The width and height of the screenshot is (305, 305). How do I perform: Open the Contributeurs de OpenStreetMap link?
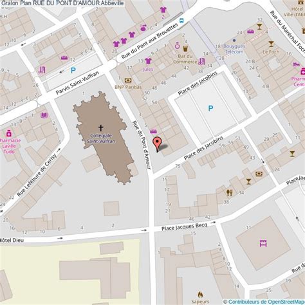point(266,302)
